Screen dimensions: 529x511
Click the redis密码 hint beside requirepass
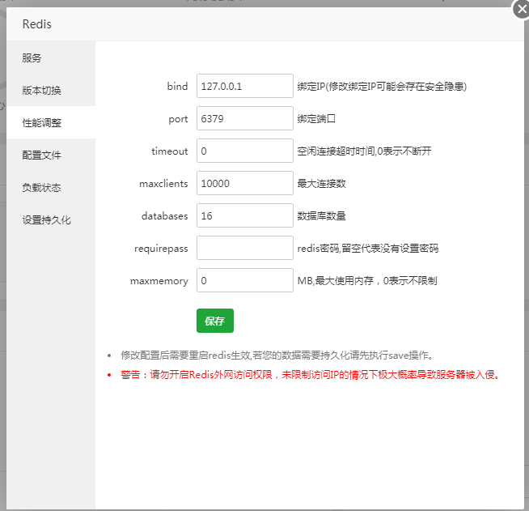point(368,248)
